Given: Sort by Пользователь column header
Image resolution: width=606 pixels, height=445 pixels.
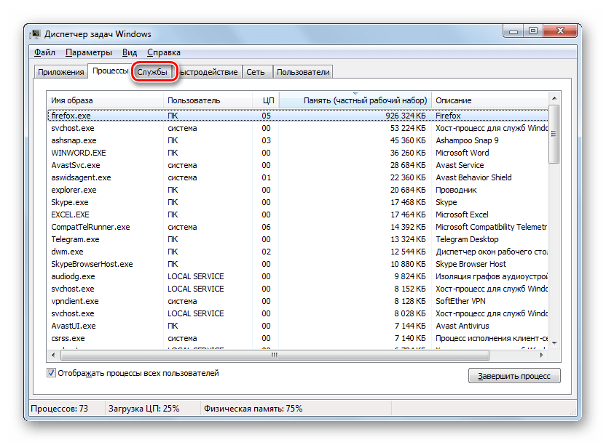Looking at the screenshot, I should (208, 100).
